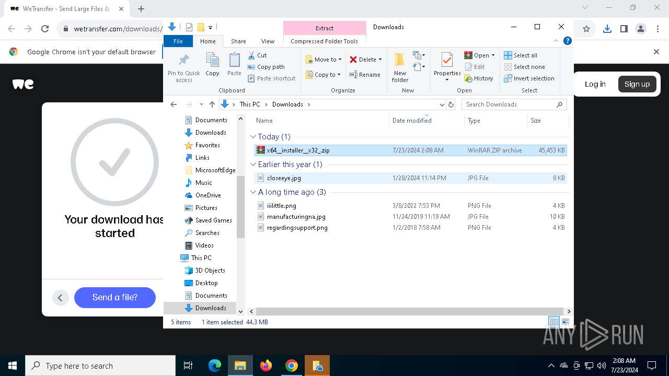Click Copy path in ribbon
The image size is (669, 376).
[266, 67]
